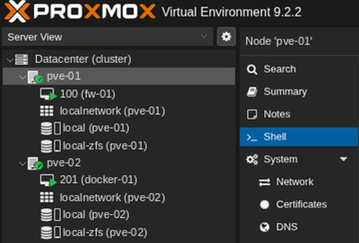Click VM icon for 100 (fw-01)
The height and width of the screenshot is (243, 359).
[x=48, y=94]
